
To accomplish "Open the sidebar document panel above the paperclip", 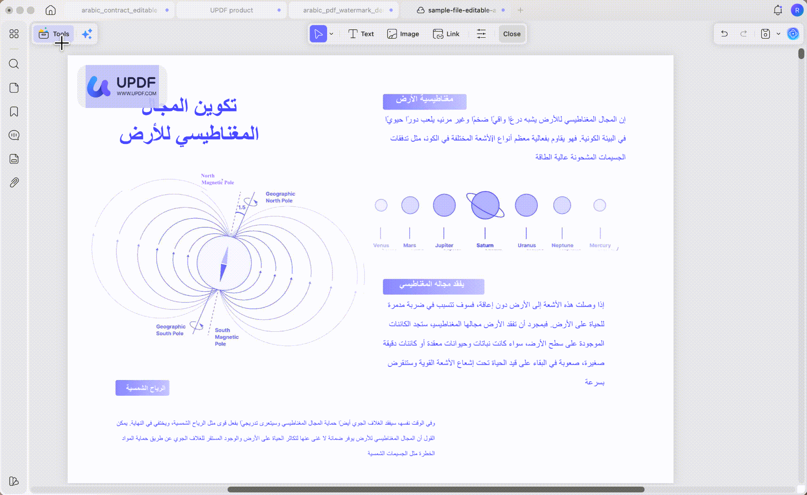I will [14, 159].
